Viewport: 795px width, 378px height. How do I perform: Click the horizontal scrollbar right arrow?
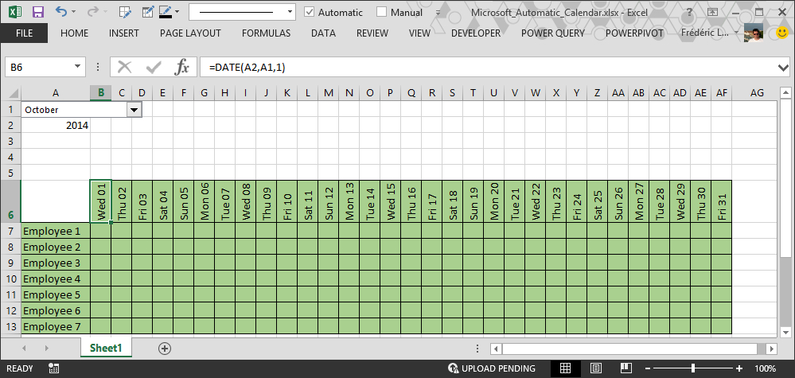point(771,349)
